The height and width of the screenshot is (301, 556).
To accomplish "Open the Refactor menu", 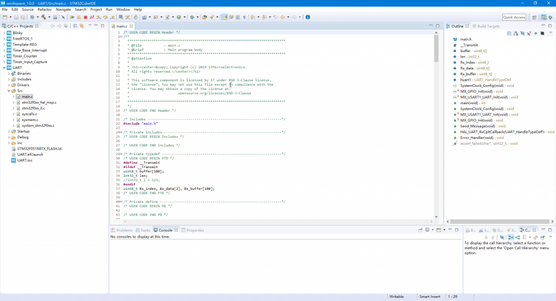I will point(45,10).
